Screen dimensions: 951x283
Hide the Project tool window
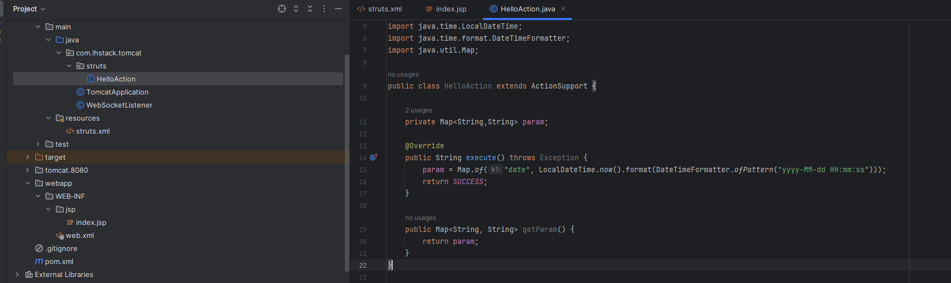(338, 9)
